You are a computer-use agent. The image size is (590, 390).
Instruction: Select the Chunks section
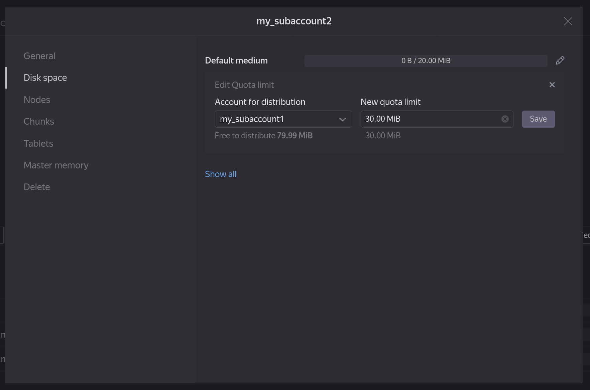[39, 121]
